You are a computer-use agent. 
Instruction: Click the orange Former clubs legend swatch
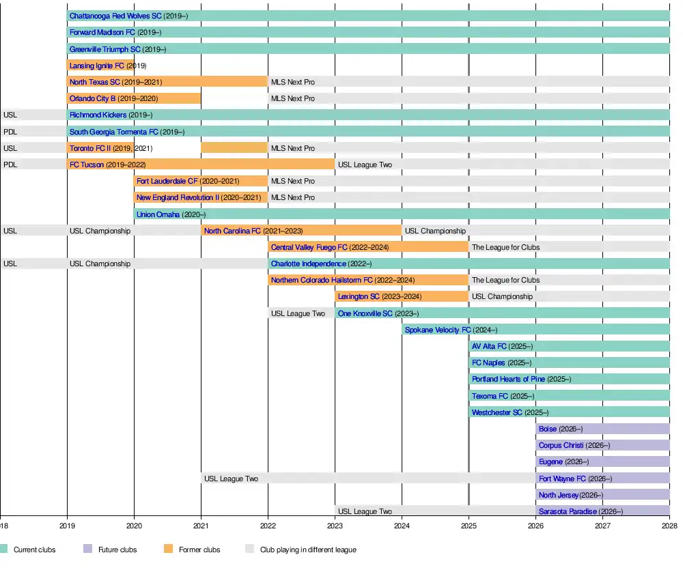click(169, 549)
